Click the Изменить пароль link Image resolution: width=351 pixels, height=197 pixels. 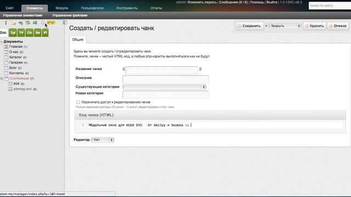tap(202, 2)
